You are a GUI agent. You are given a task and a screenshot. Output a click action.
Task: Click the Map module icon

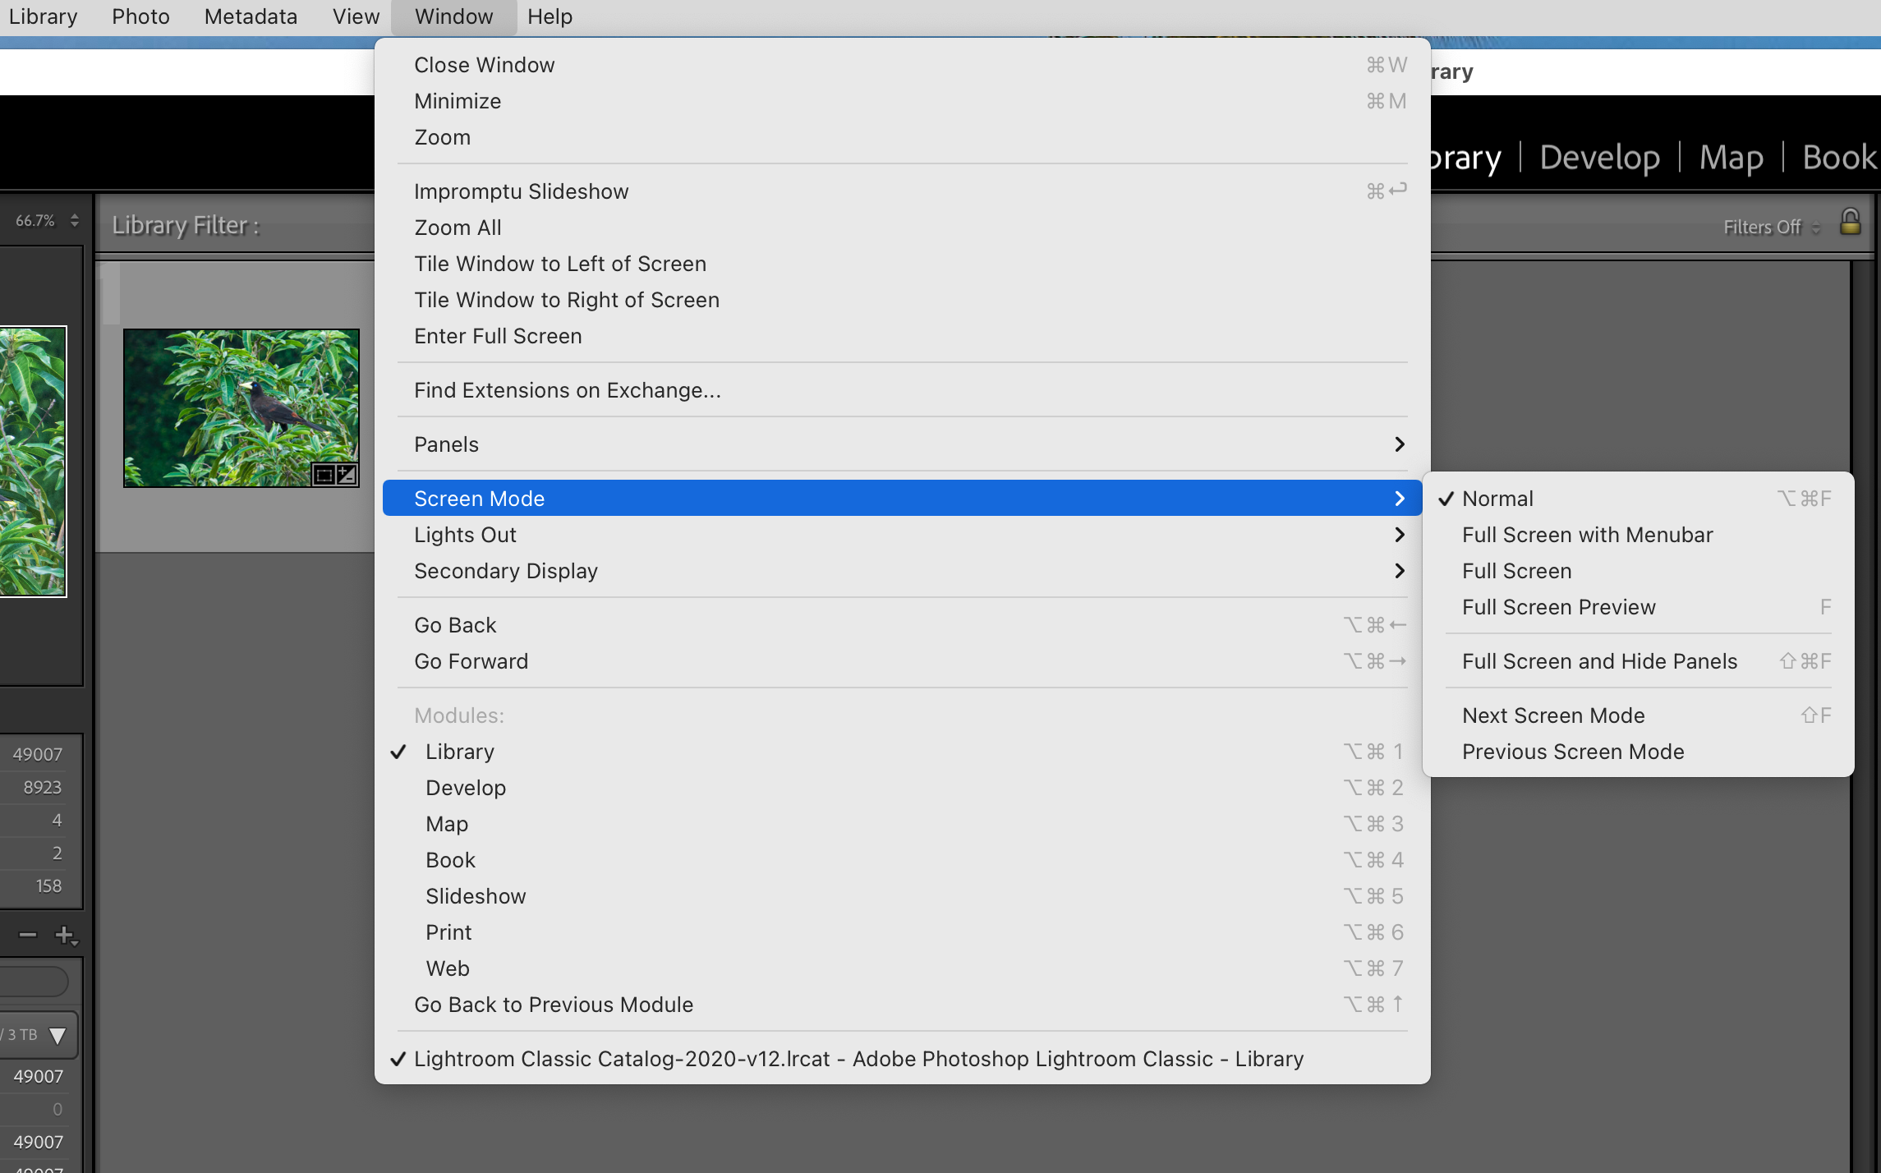tap(1732, 157)
